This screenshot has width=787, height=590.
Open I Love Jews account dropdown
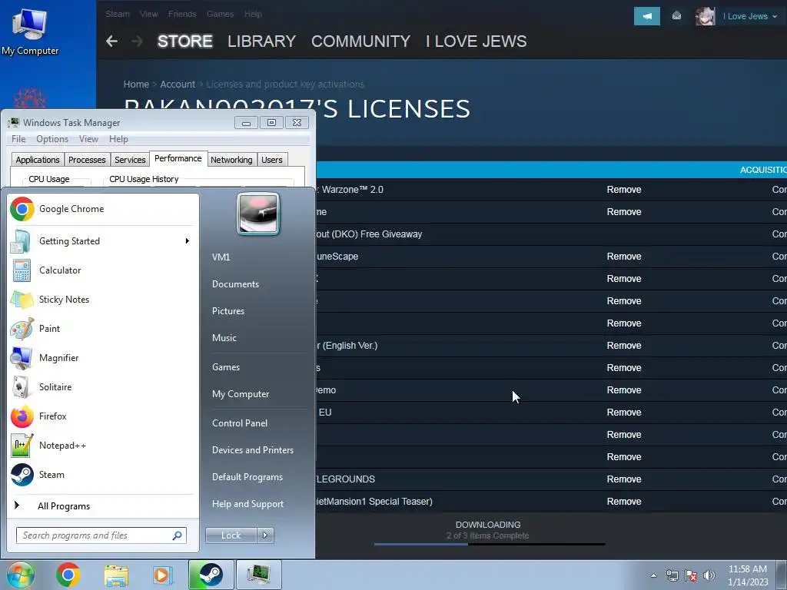(750, 16)
